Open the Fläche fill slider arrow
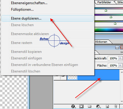This screenshot has width=123, height=109. point(120,65)
